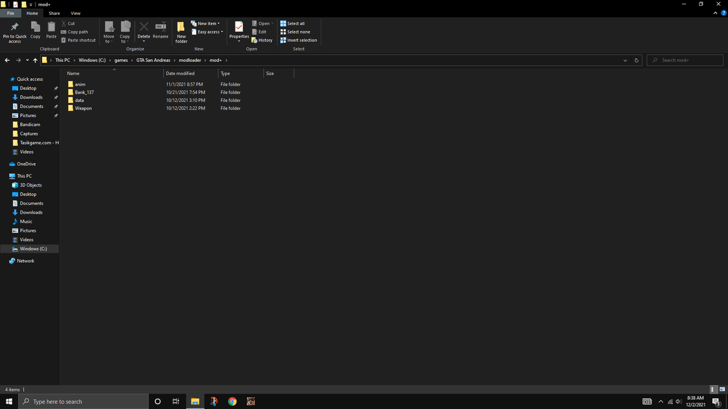Image resolution: width=728 pixels, height=409 pixels.
Task: Click the Paste ribbon icon
Action: [x=51, y=30]
